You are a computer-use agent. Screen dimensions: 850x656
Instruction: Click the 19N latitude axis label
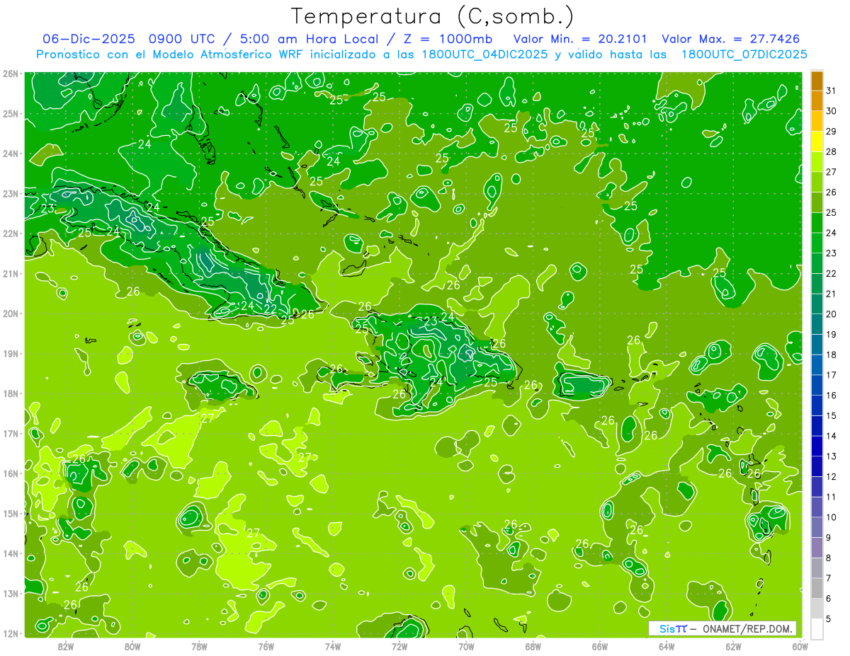pos(10,353)
